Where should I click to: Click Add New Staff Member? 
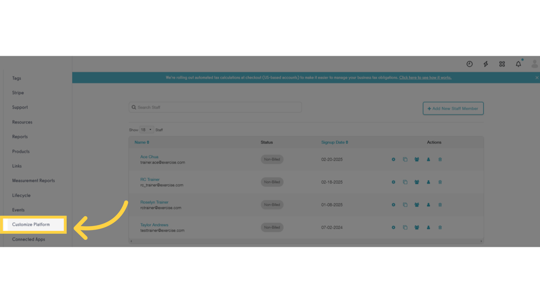pyautogui.click(x=453, y=108)
